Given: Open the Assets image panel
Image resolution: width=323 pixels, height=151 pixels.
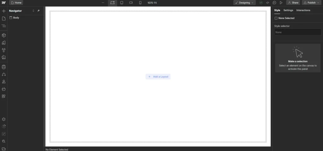Looking at the screenshot, I should point(4,57).
